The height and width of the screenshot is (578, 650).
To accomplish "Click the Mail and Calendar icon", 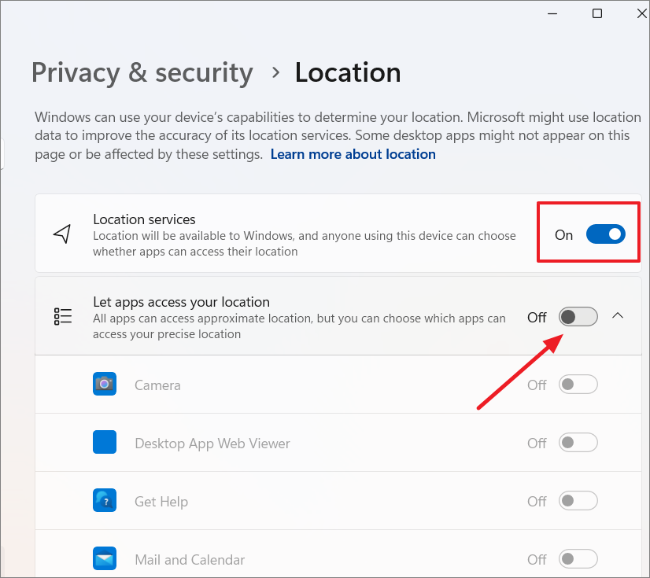I will coord(105,558).
